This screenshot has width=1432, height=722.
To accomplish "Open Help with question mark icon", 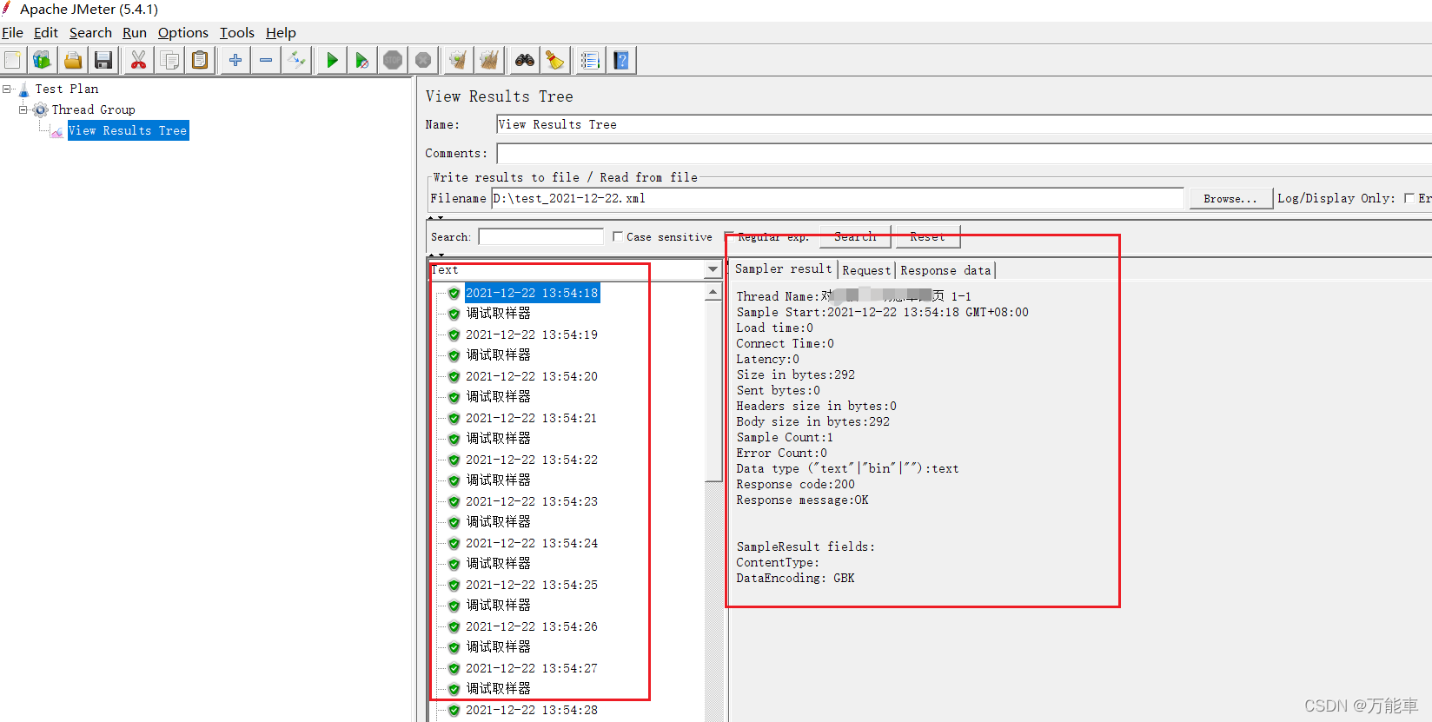I will point(621,60).
